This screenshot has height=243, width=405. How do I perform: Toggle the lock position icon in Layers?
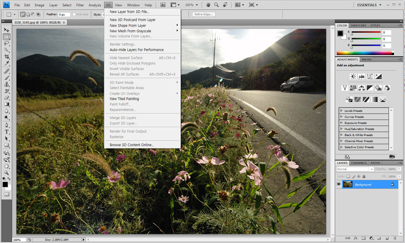click(358, 177)
